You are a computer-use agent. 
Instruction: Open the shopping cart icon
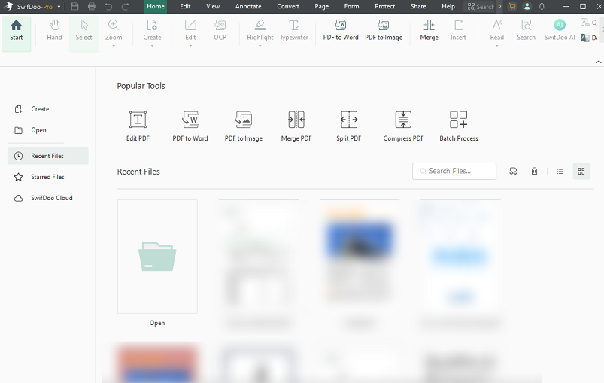click(512, 7)
